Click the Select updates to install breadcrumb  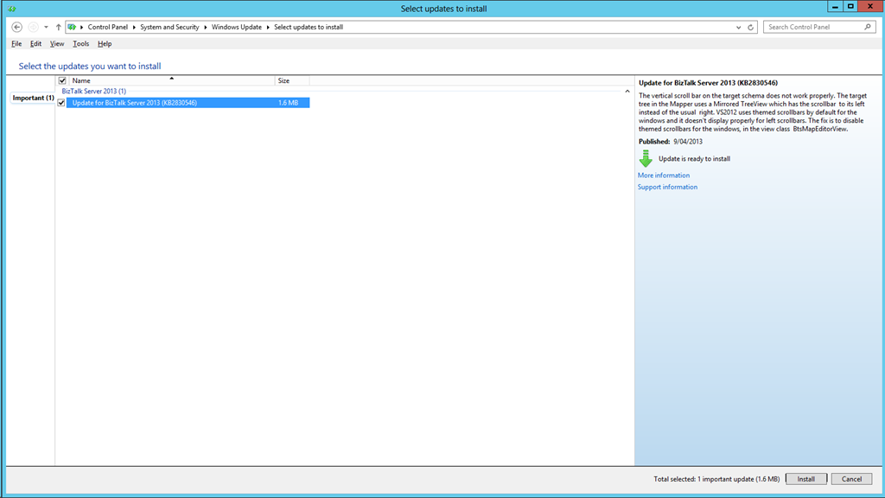pos(309,27)
